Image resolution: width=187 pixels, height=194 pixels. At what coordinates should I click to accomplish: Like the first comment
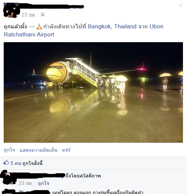(x=43, y=183)
